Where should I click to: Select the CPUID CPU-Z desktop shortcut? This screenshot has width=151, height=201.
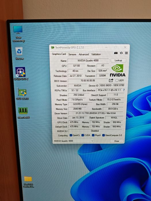(21, 74)
